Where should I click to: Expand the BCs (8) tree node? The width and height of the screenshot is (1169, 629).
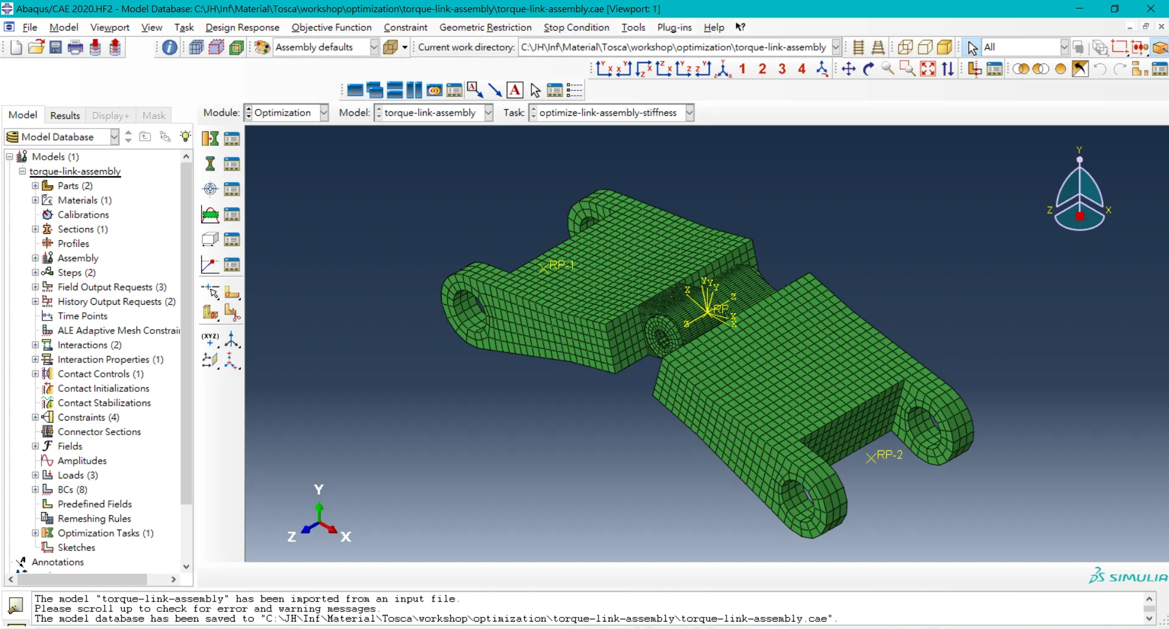[35, 490]
